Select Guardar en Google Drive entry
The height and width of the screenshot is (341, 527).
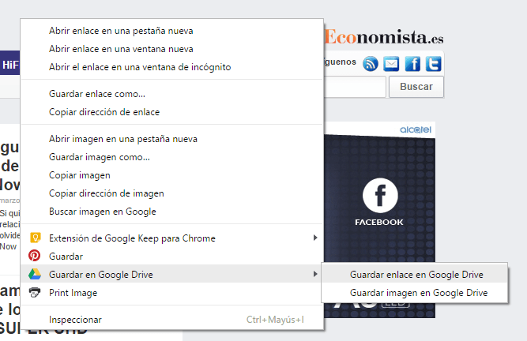point(172,274)
